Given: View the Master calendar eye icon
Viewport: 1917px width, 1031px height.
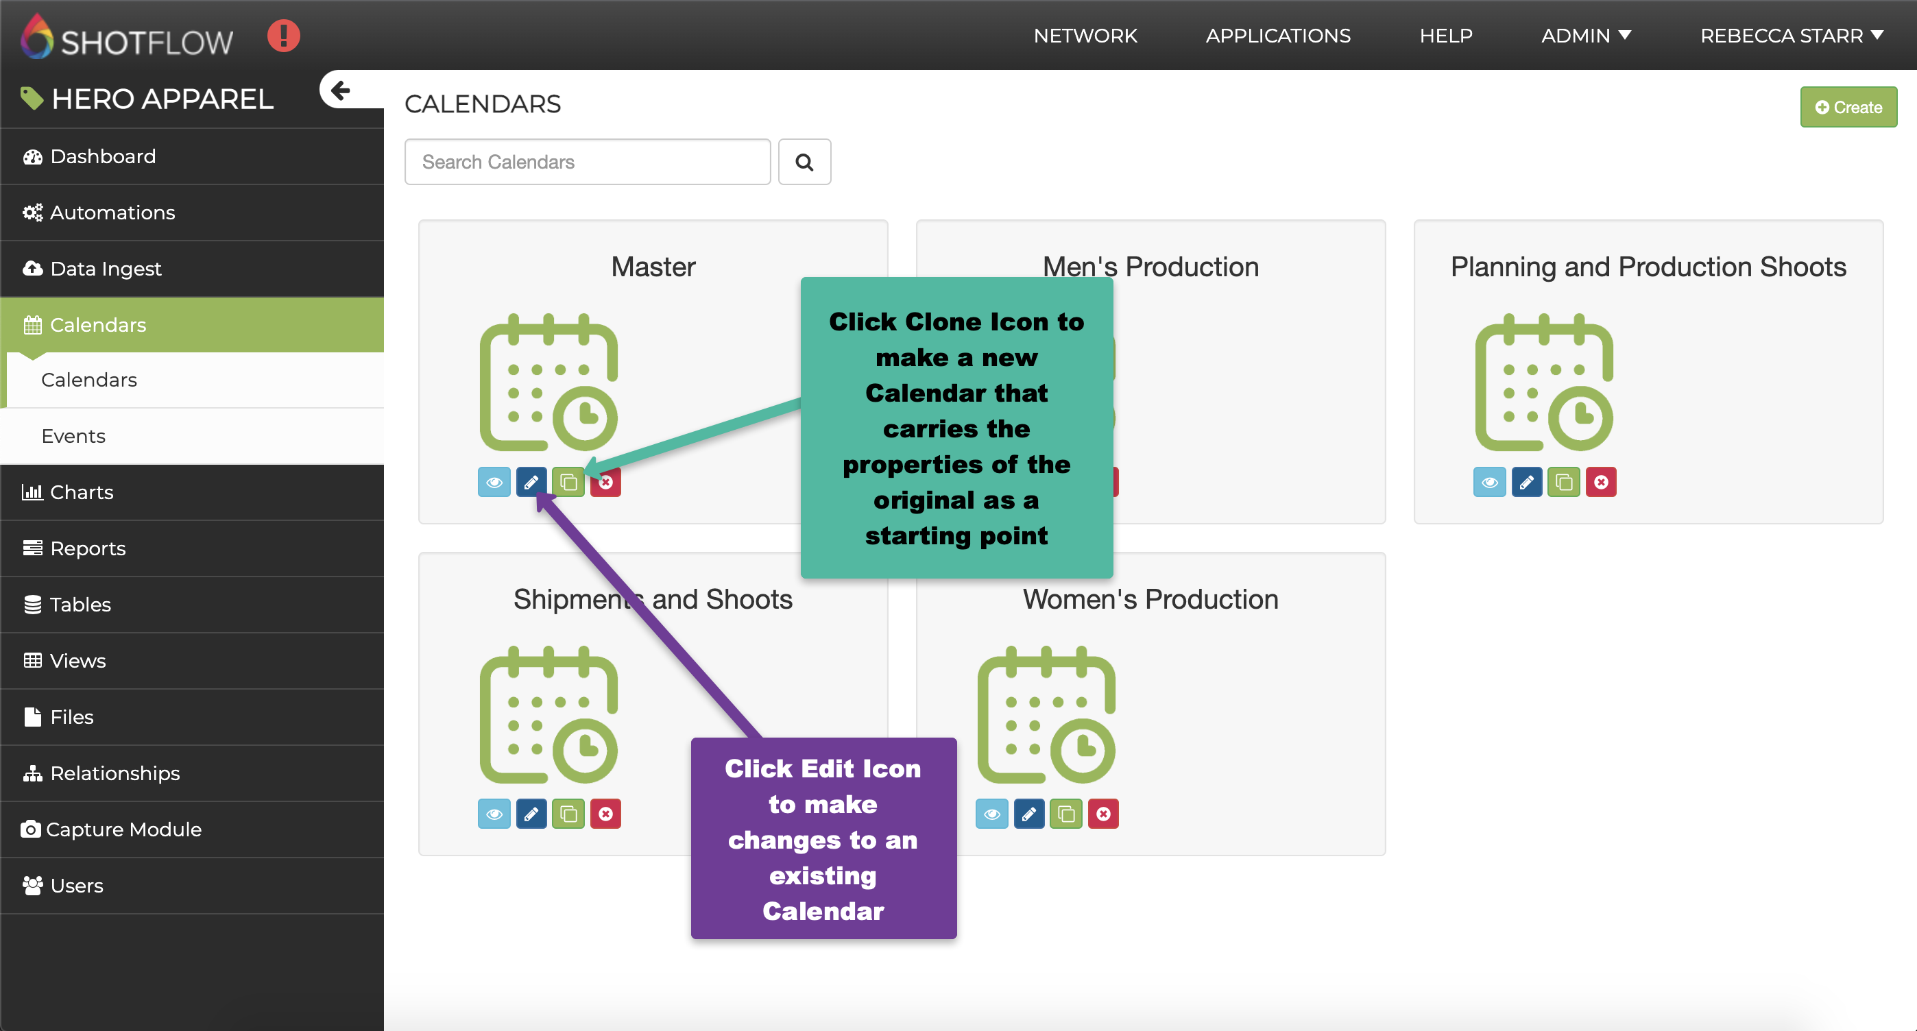Looking at the screenshot, I should pos(494,482).
